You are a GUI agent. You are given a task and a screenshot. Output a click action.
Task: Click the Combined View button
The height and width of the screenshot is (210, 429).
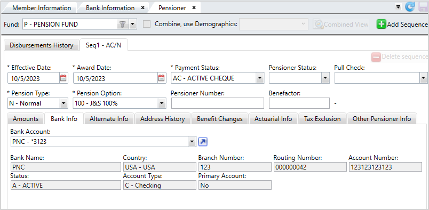coord(341,25)
